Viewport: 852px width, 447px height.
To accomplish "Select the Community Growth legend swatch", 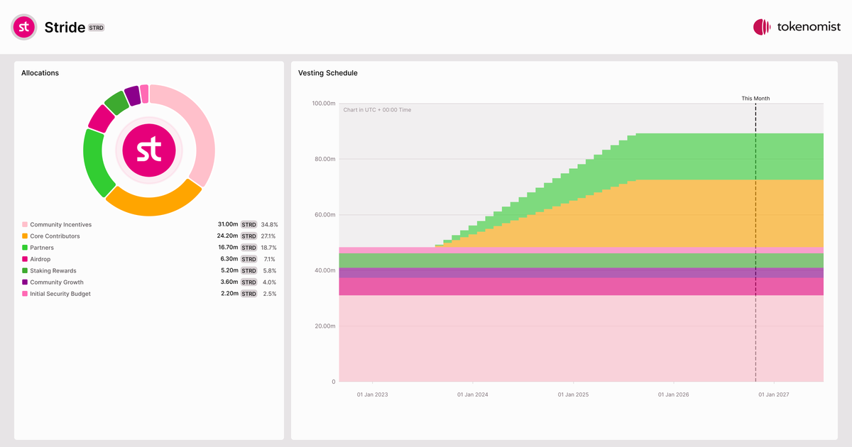I will [25, 282].
